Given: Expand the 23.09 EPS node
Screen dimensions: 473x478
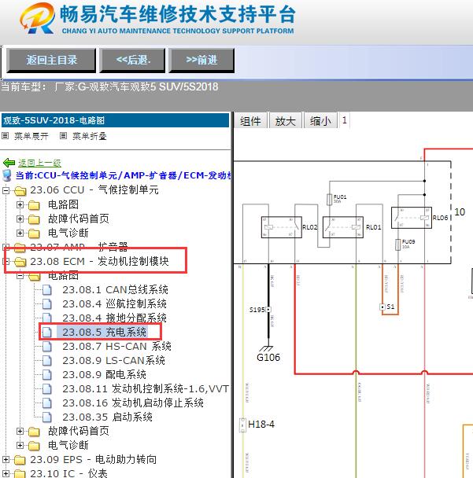Looking at the screenshot, I should coord(6,459).
